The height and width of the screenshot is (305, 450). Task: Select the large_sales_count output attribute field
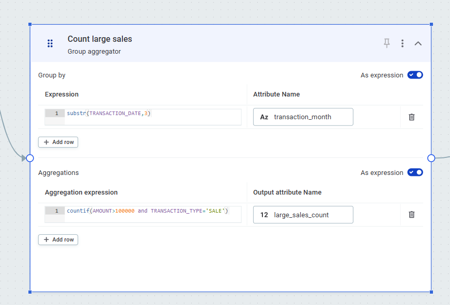310,215
